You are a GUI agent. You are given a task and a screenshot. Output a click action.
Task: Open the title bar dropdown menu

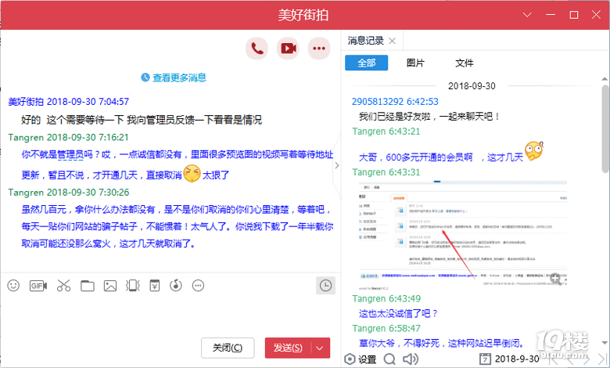[x=529, y=15]
